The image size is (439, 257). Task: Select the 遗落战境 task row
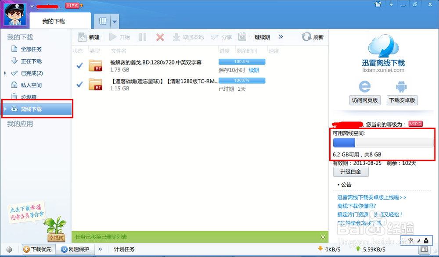pyautogui.click(x=200, y=85)
